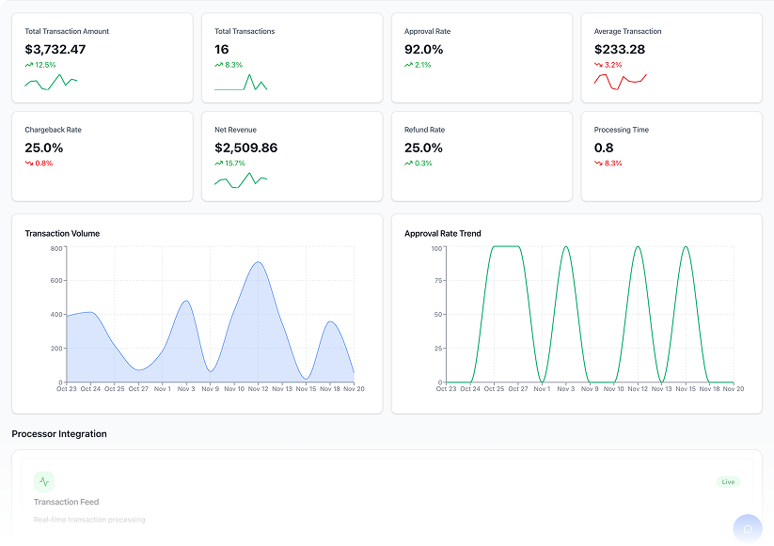This screenshot has width=774, height=546.
Task: Click the Total Transactions sparkline chart
Action: [241, 83]
